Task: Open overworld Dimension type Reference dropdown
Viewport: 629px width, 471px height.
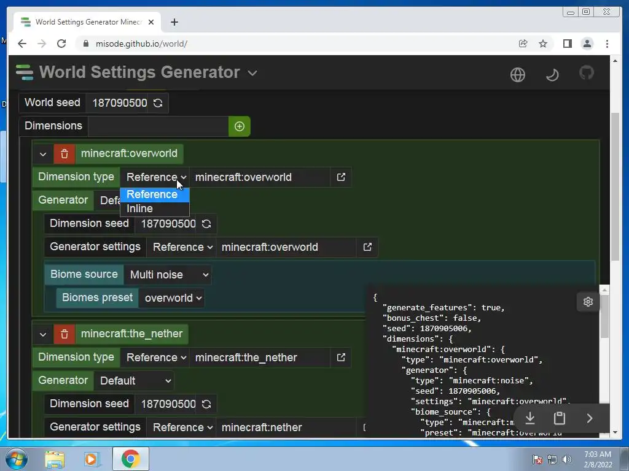Action: tap(155, 177)
